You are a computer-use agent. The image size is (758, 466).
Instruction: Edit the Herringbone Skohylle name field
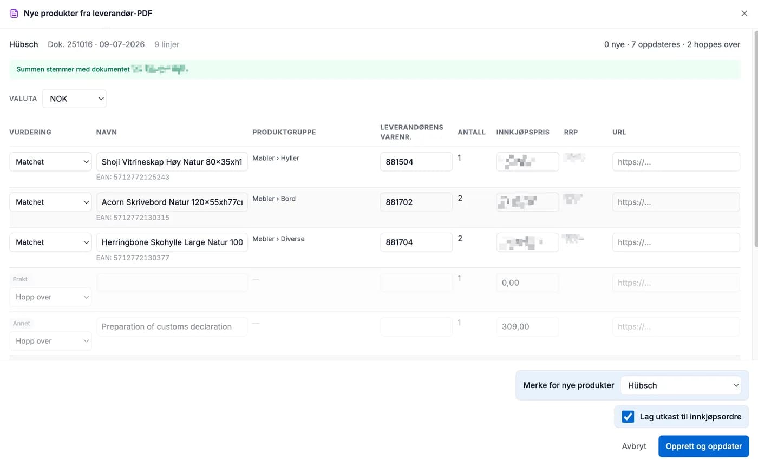[172, 242]
